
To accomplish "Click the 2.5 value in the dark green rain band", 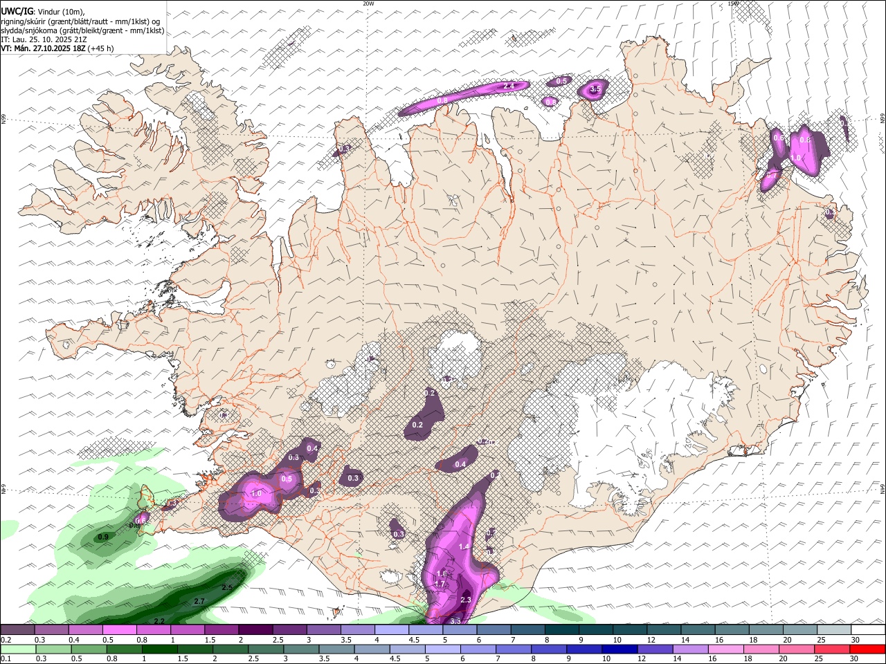I will 227,587.
